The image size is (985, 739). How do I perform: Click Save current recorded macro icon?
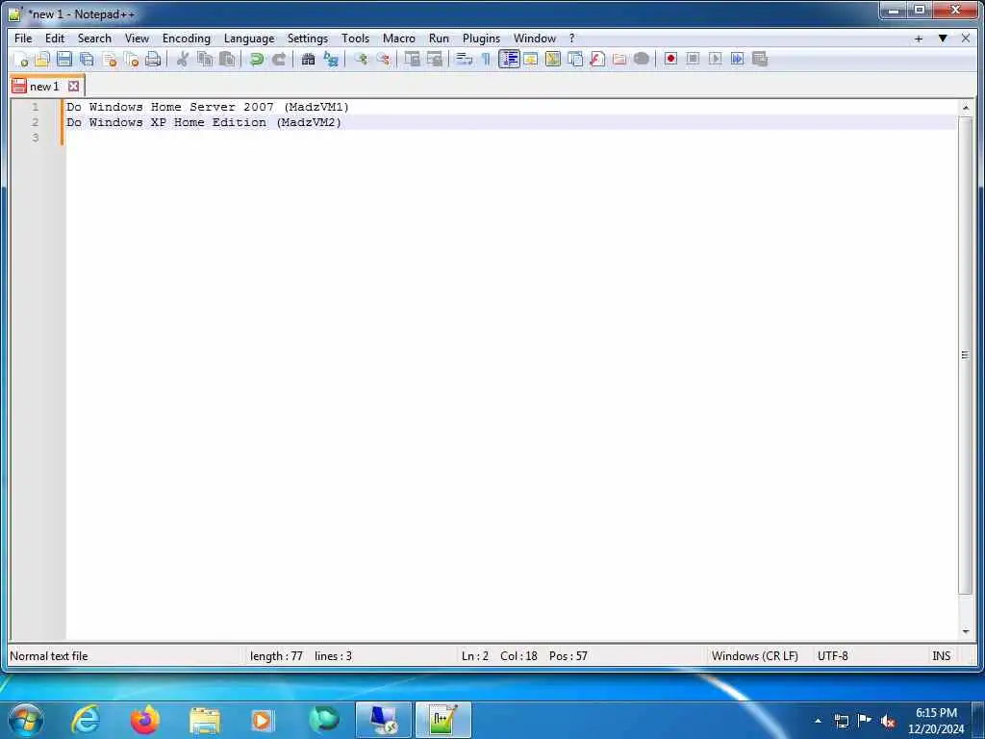(760, 59)
